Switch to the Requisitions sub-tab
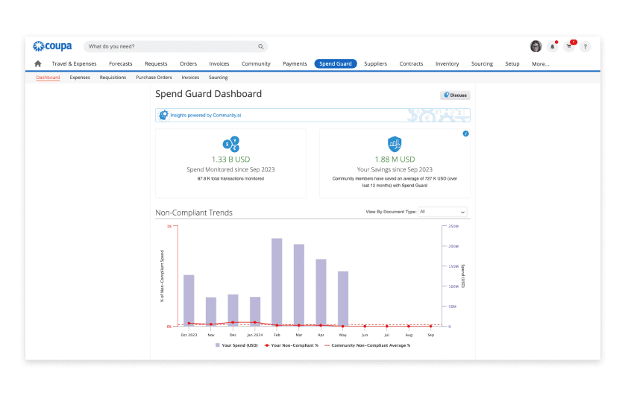The width and height of the screenshot is (625, 396). click(113, 78)
